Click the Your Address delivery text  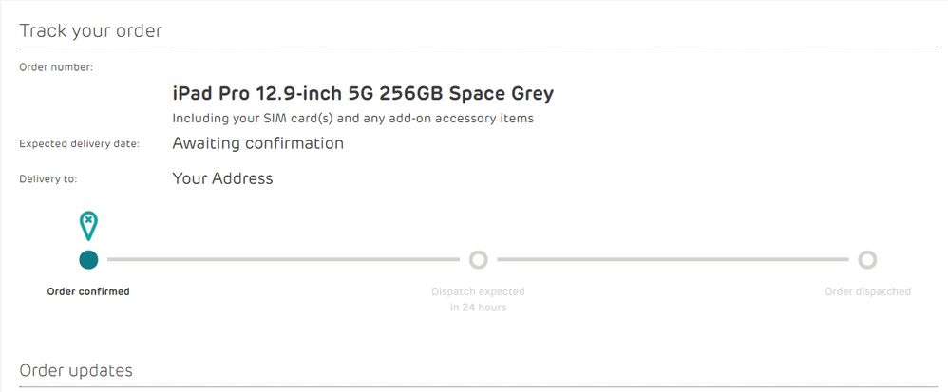coord(222,178)
